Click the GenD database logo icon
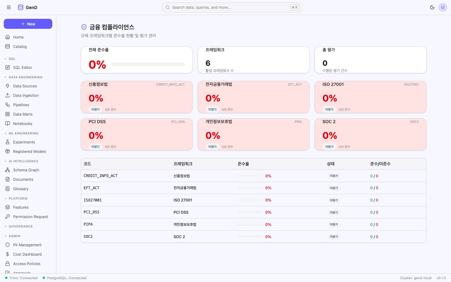The width and height of the screenshot is (451, 282). (21, 8)
